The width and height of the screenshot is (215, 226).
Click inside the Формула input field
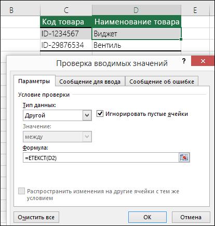(x=101, y=157)
